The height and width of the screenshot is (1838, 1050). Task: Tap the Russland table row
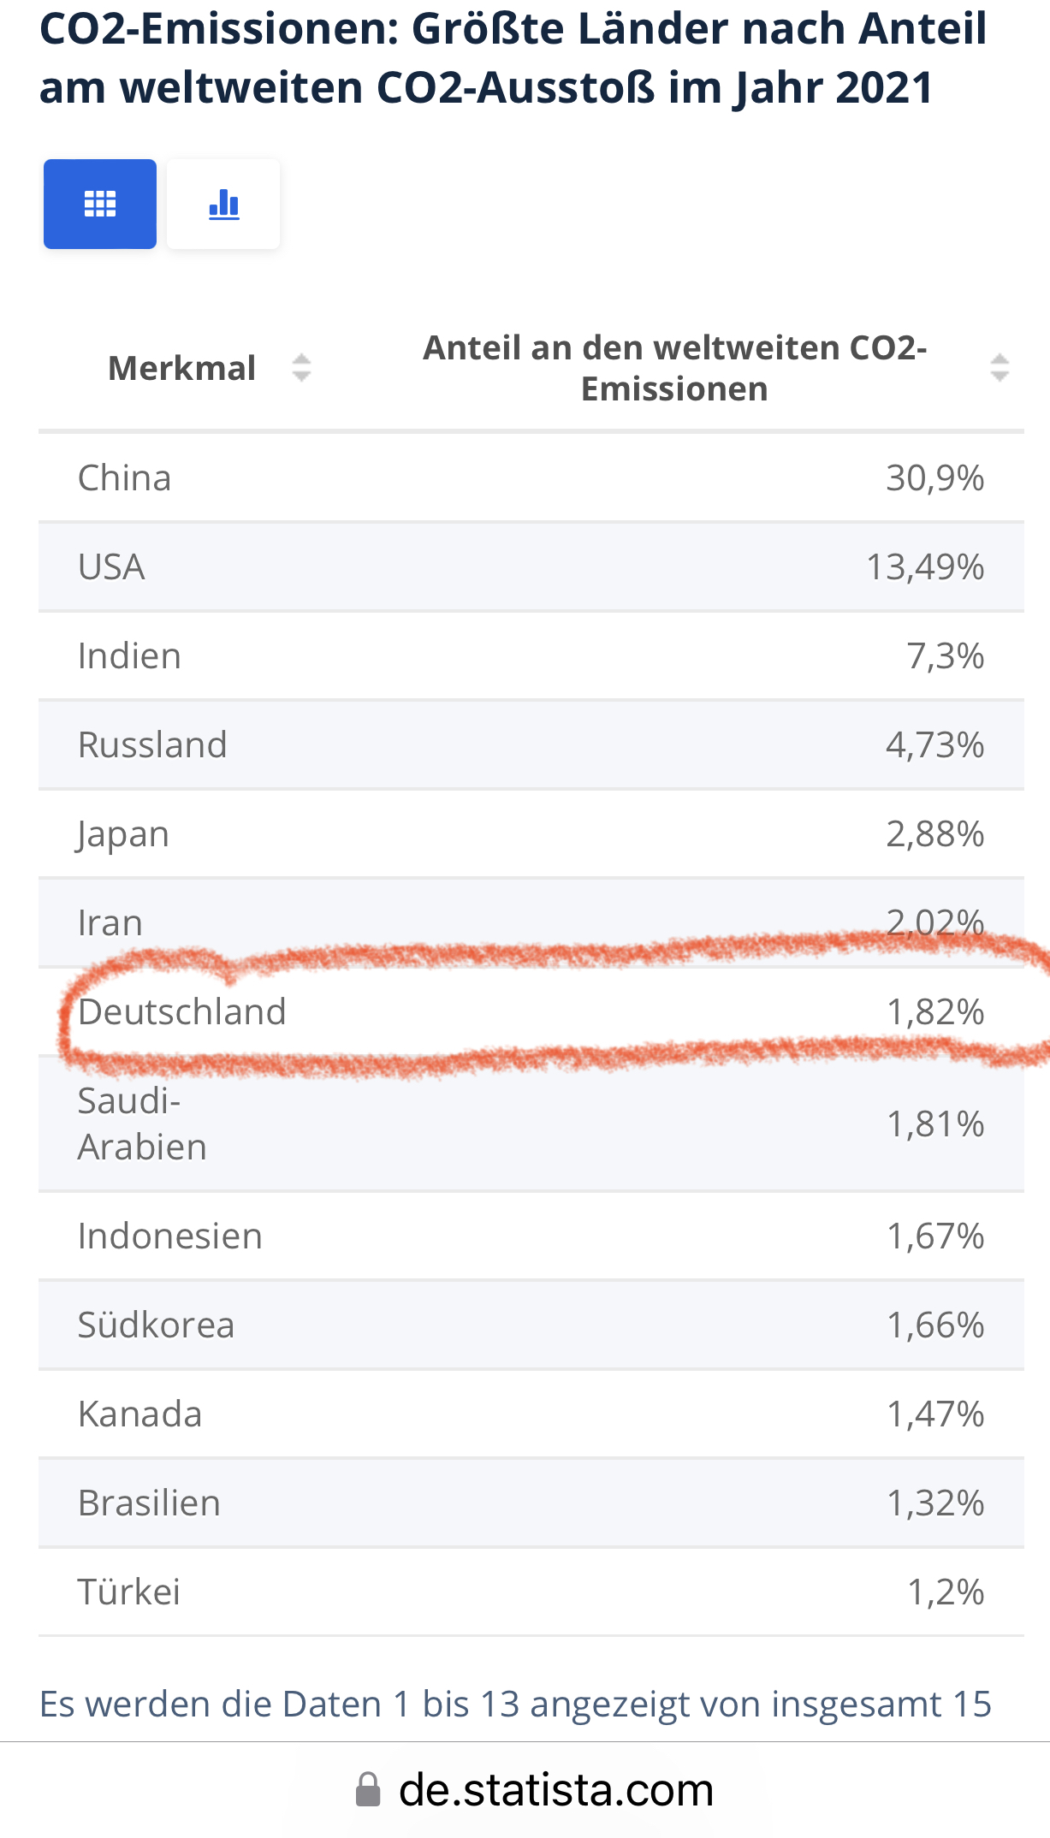pos(531,744)
